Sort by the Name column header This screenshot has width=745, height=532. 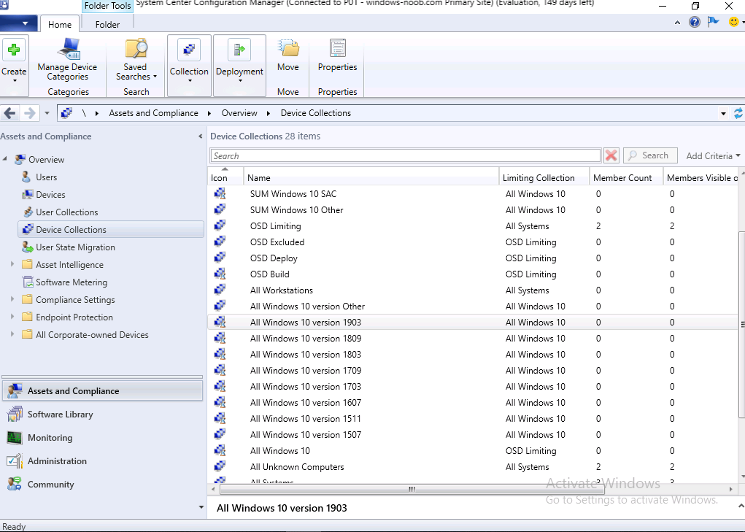pyautogui.click(x=371, y=177)
